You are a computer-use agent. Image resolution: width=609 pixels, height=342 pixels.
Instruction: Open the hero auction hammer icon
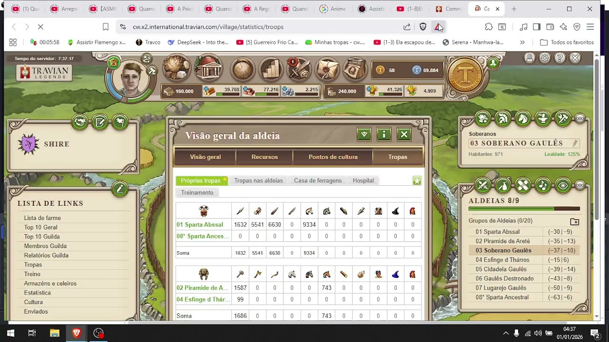tap(152, 71)
